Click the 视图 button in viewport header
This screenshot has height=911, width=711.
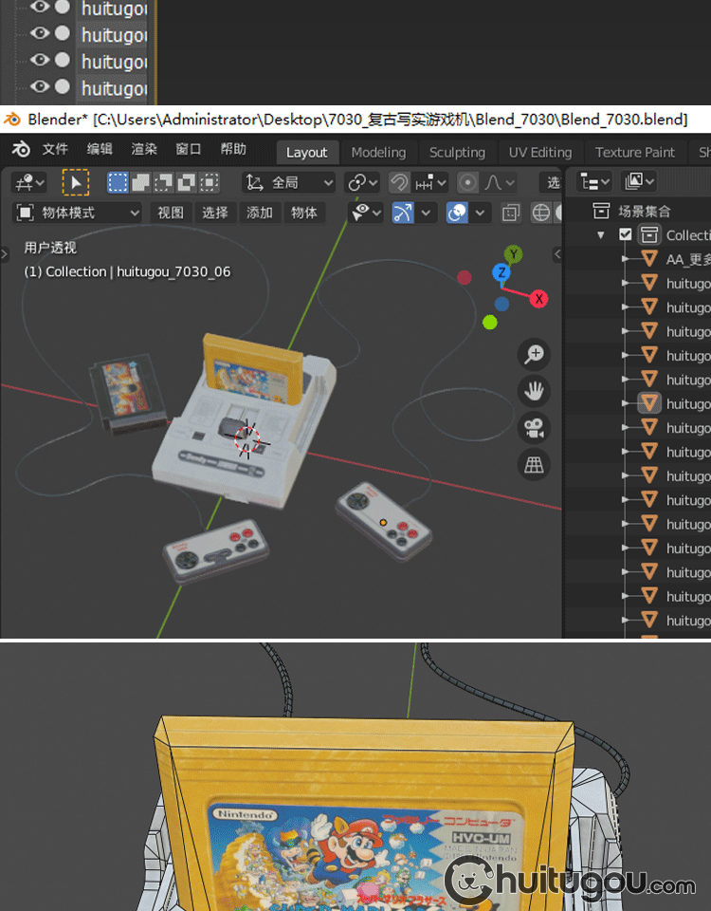171,213
